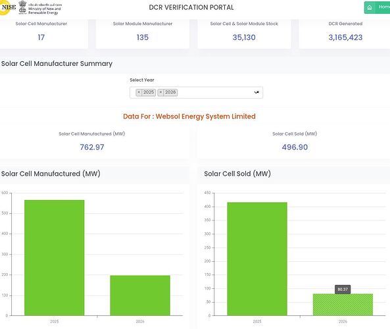Click the Solar Cell Sold value 496.90

pos(295,147)
